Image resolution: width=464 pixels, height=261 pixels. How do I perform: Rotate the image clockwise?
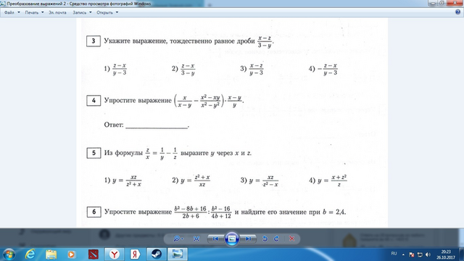click(x=276, y=239)
